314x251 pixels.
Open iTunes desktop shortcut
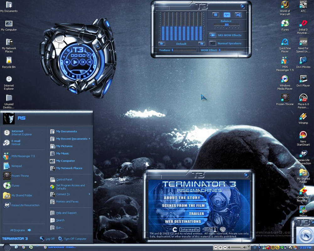pos(285,25)
